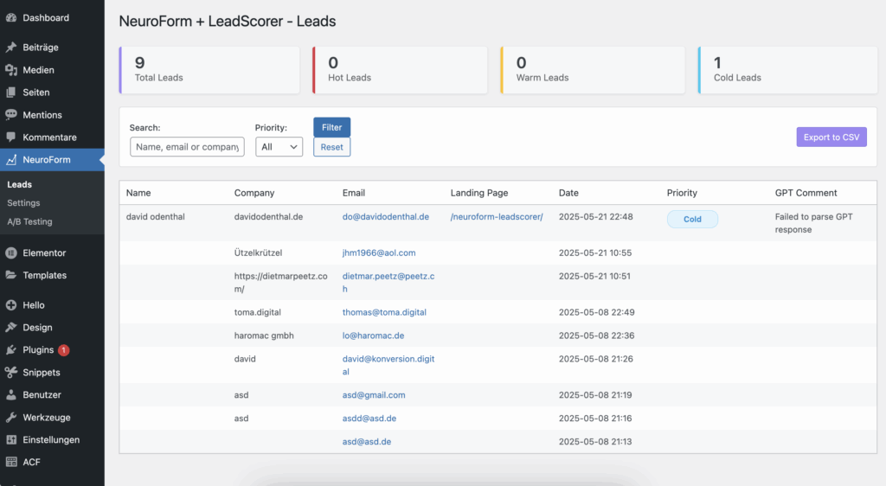Screen dimensions: 886x486
Task: Select the Leads submenu item
Action: click(20, 184)
